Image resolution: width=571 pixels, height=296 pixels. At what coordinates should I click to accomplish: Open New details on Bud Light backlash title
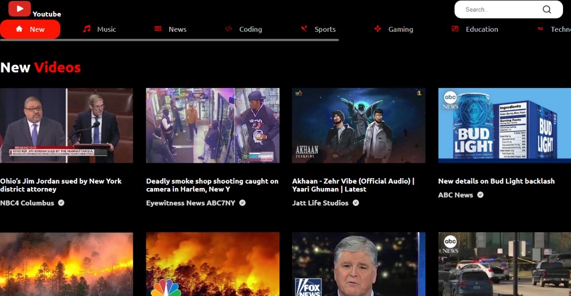click(x=496, y=181)
